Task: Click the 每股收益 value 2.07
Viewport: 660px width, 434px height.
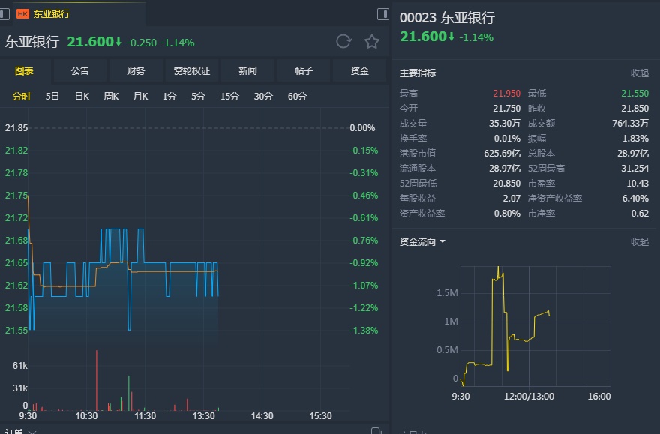Action: (511, 198)
